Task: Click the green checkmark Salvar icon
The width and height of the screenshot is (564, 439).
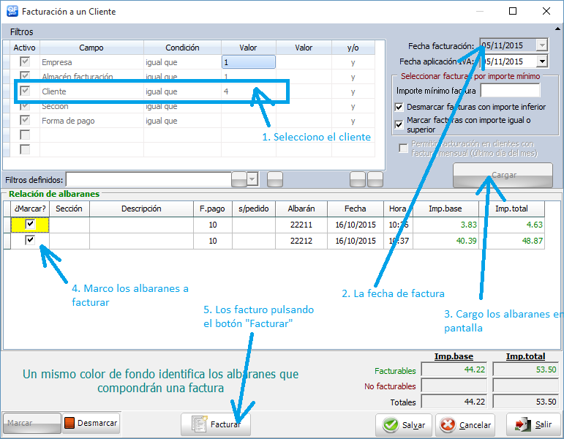Action: point(391,425)
